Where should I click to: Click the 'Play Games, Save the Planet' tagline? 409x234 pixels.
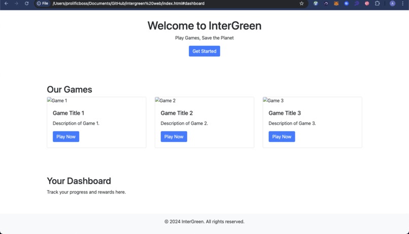point(204,38)
